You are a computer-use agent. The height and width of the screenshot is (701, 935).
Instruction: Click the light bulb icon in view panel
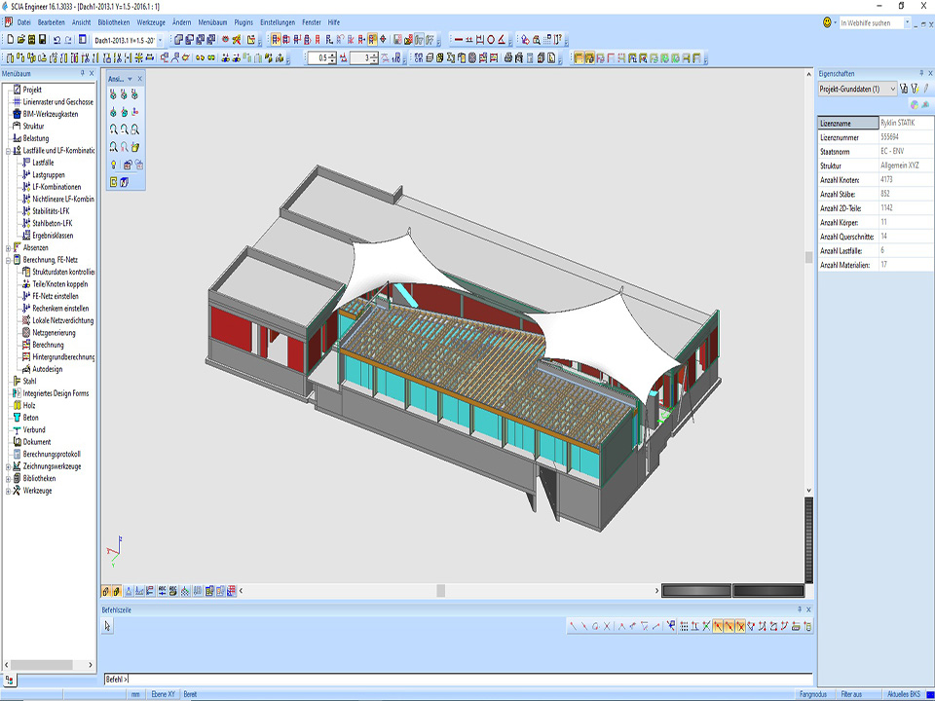tap(114, 165)
